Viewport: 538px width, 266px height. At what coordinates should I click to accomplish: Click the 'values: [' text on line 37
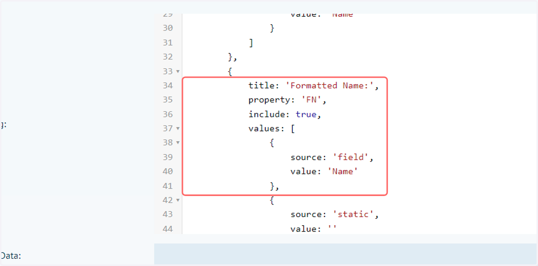point(271,129)
